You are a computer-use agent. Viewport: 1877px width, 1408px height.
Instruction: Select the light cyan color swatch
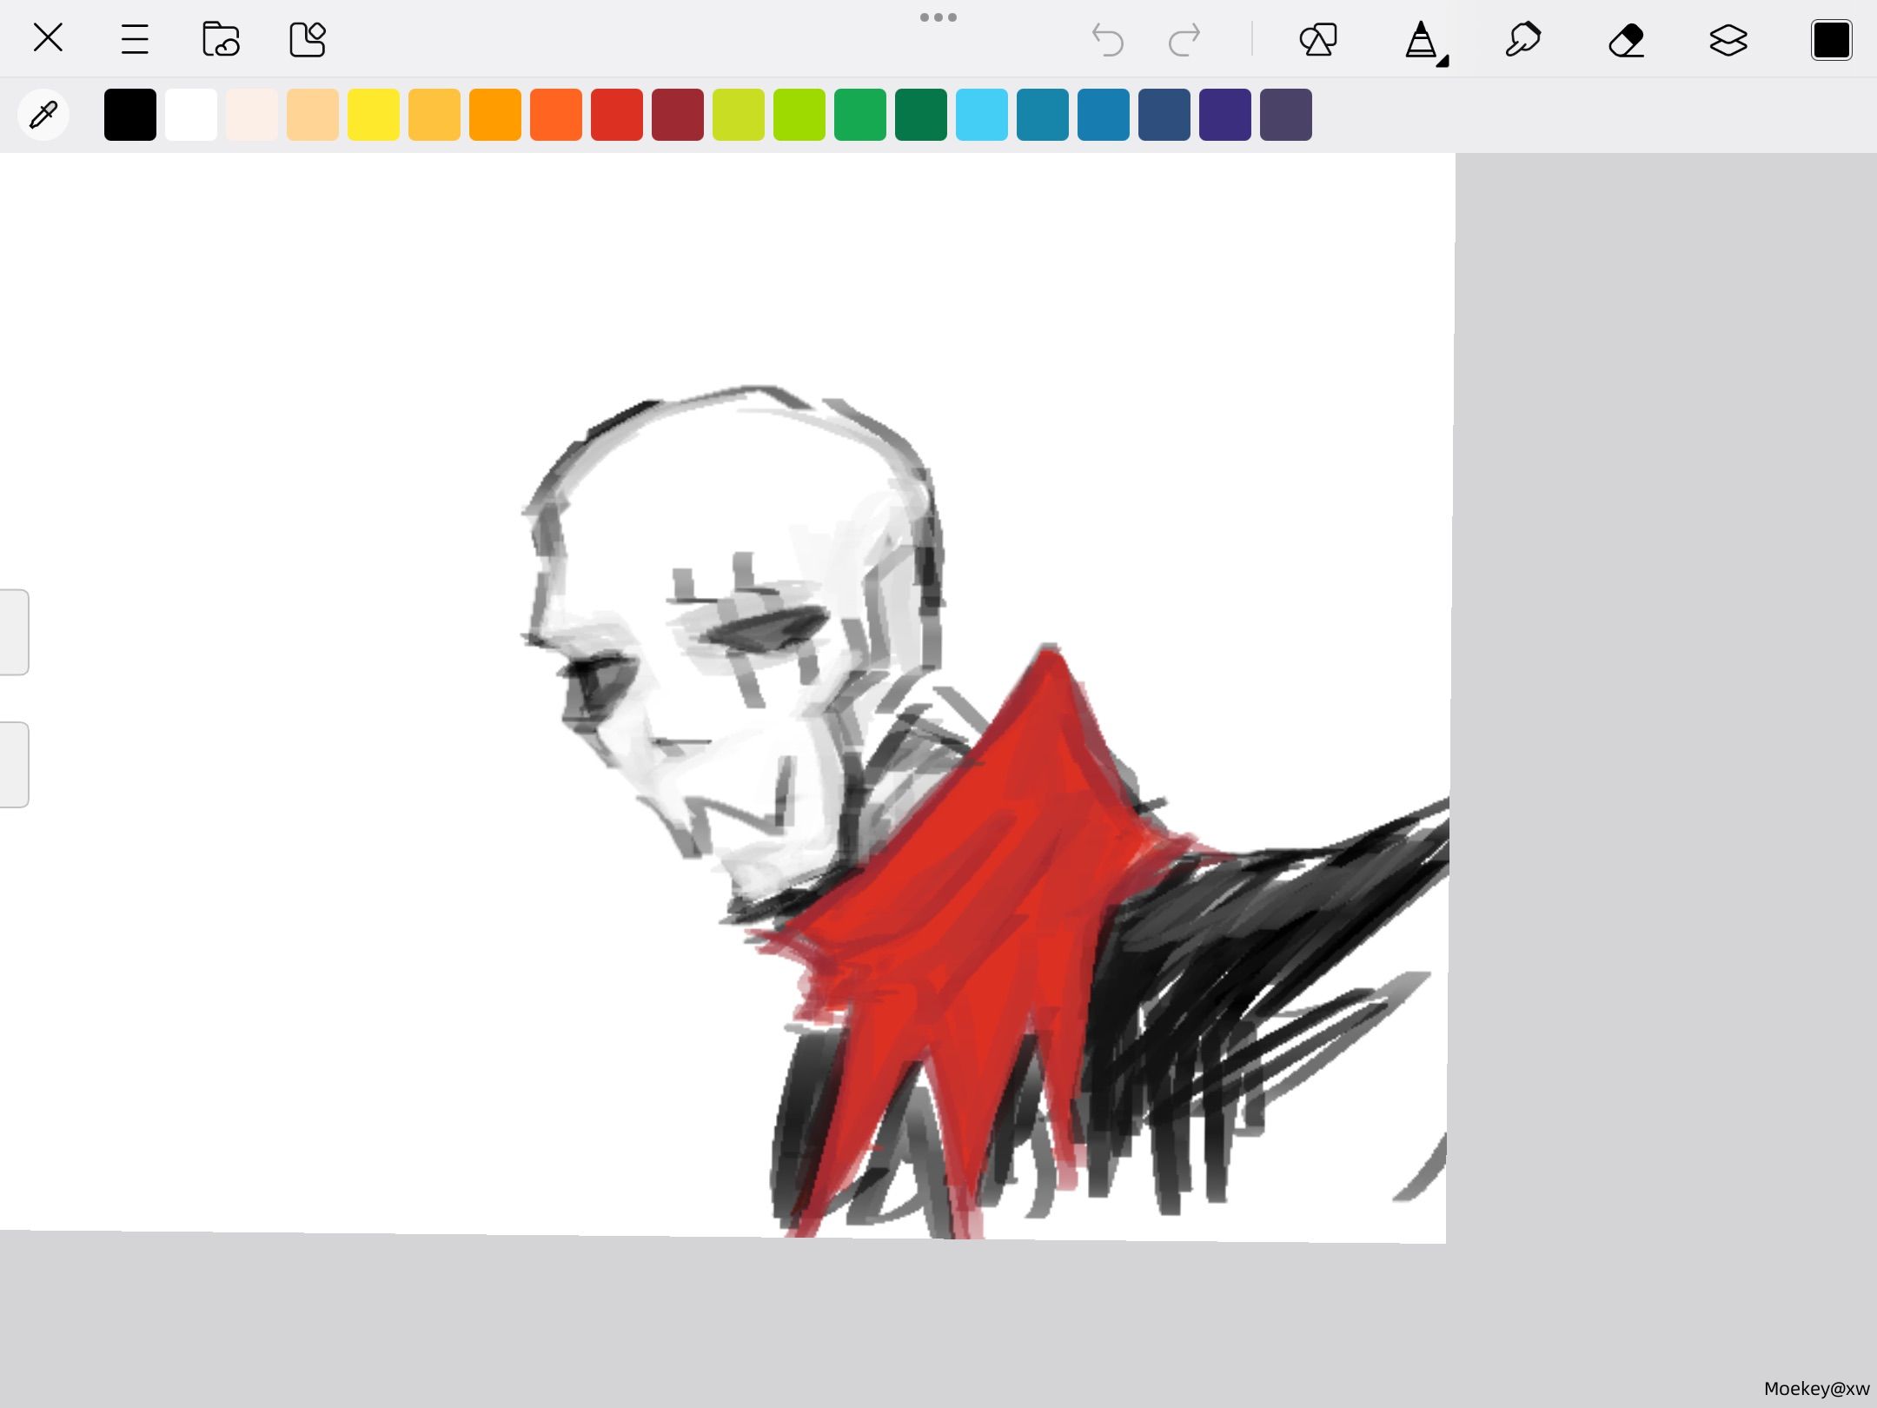click(982, 114)
